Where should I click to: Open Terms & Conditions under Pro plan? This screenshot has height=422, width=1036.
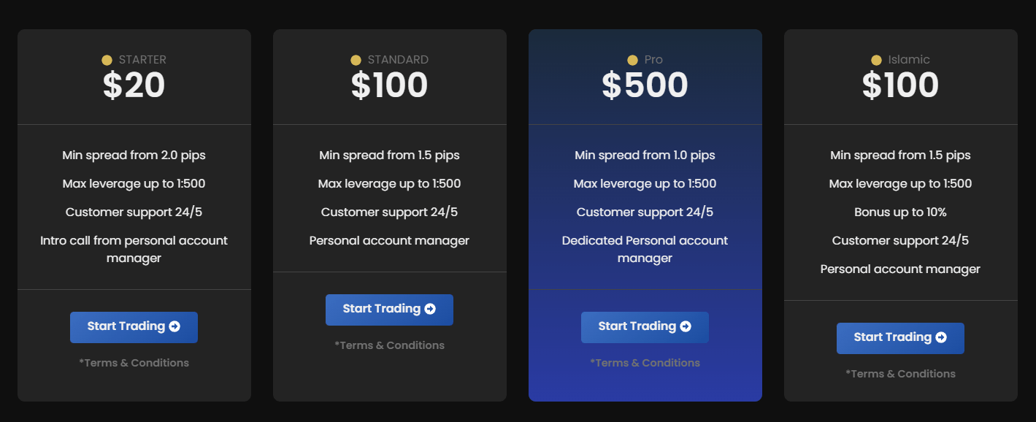pyautogui.click(x=645, y=363)
